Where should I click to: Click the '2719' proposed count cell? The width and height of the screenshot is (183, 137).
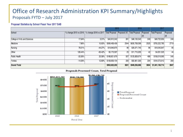[x=169, y=44]
